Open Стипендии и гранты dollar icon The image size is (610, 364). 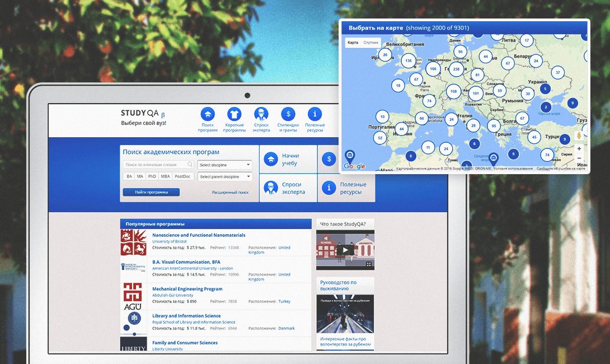point(288,114)
